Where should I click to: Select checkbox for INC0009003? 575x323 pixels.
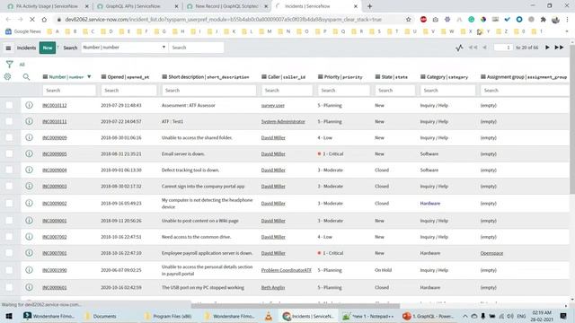(x=9, y=186)
